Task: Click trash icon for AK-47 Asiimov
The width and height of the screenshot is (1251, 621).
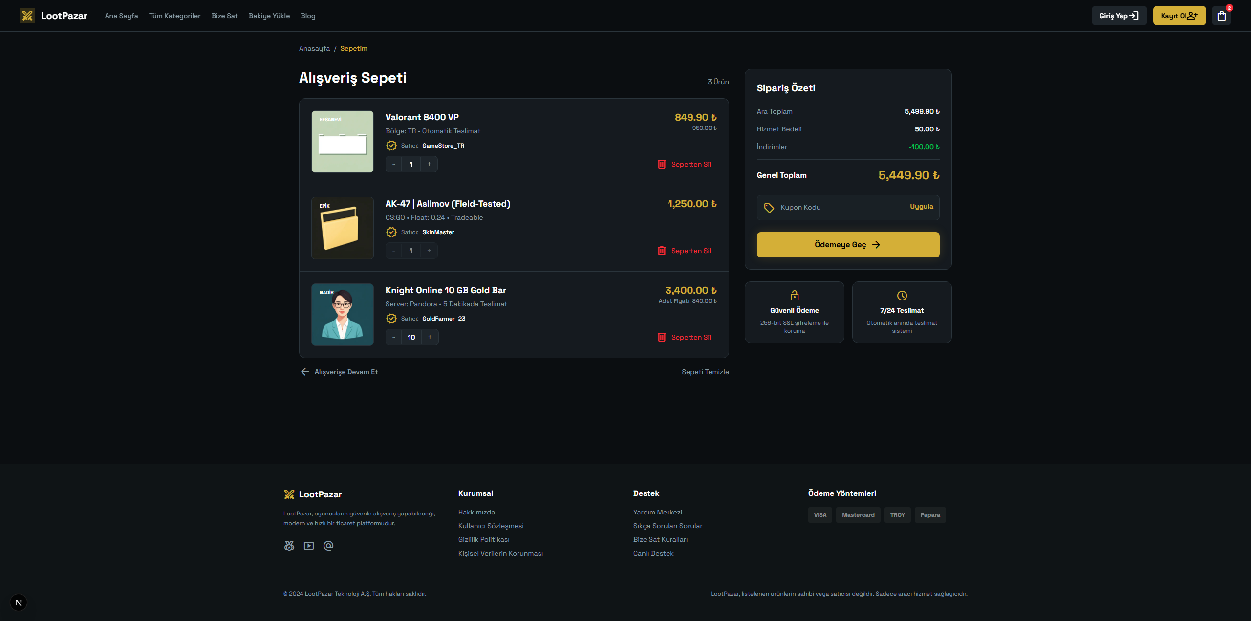Action: (662, 251)
